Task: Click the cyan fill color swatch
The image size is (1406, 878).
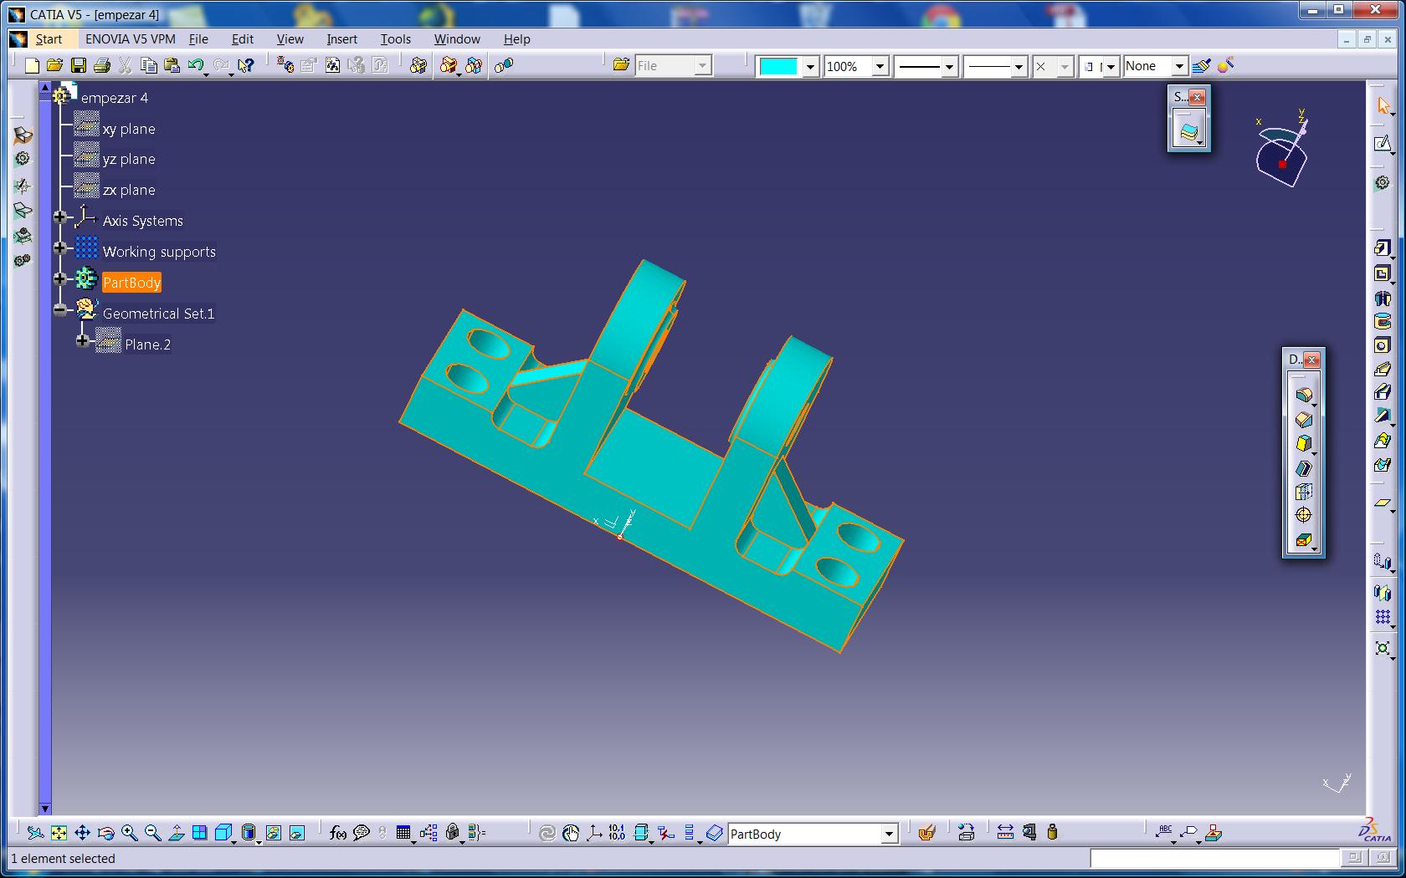Action: [x=779, y=67]
